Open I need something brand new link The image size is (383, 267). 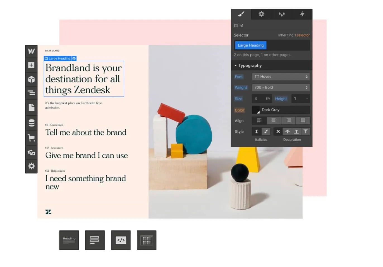(85, 182)
